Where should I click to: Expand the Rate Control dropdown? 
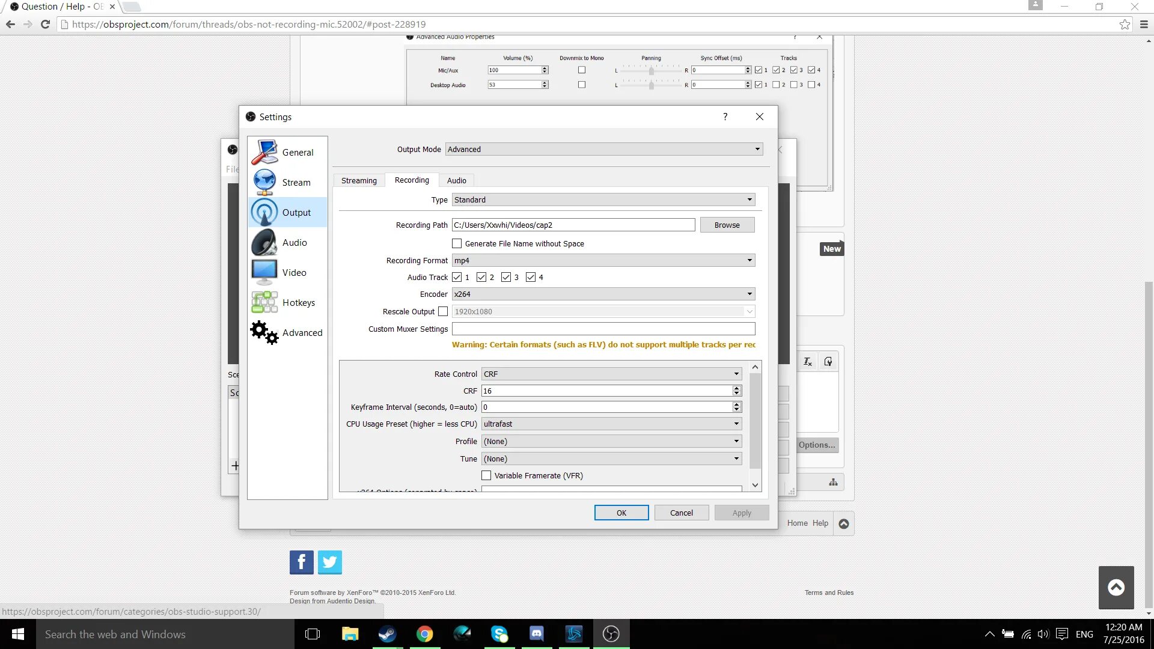(734, 373)
